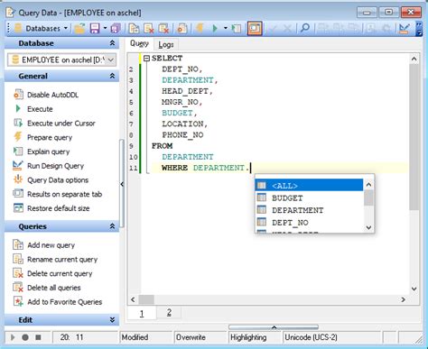Screen dimensions: 428x349
Task: Open the Save button dropdown arrow
Action: 105,29
